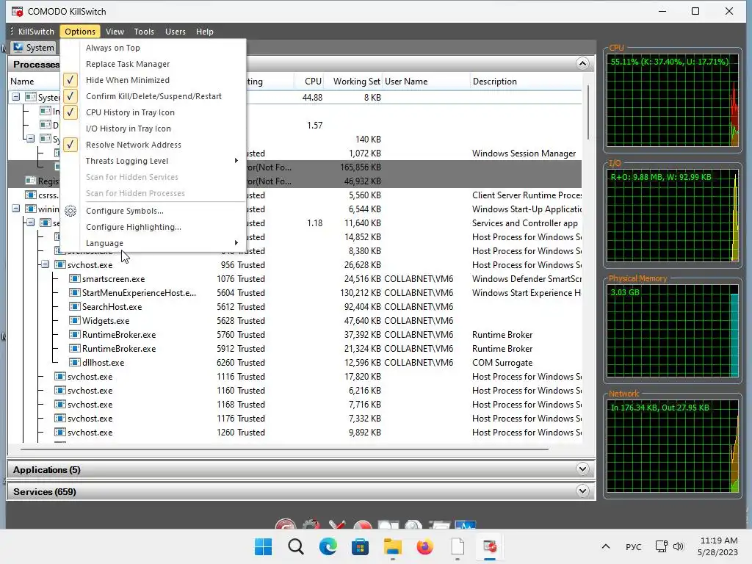Collapse the Processes panel chevron
This screenshot has height=564, width=752.
pos(582,63)
